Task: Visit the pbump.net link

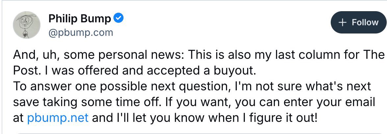Action: [x=58, y=118]
